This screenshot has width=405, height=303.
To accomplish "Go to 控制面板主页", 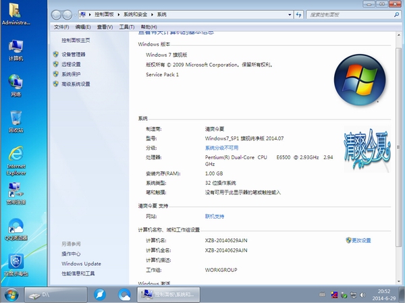I will coord(76,40).
